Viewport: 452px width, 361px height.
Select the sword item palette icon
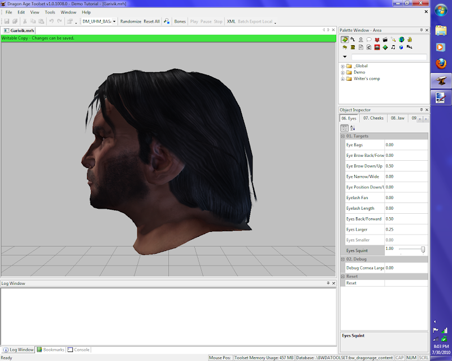(393, 39)
